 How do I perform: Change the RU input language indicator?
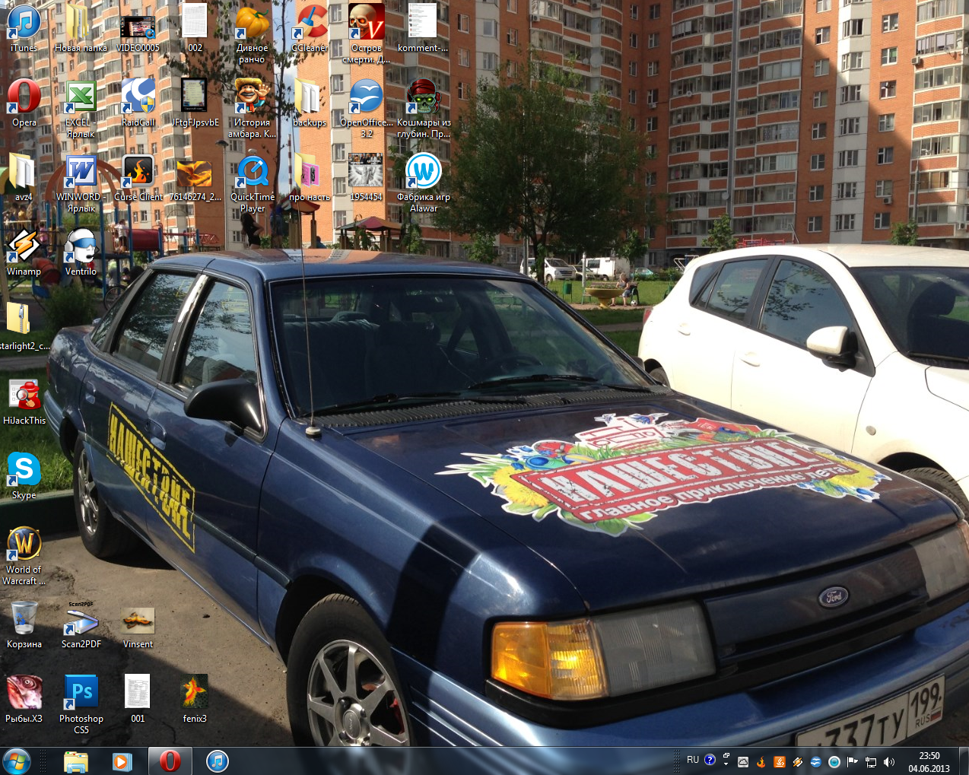pos(693,760)
